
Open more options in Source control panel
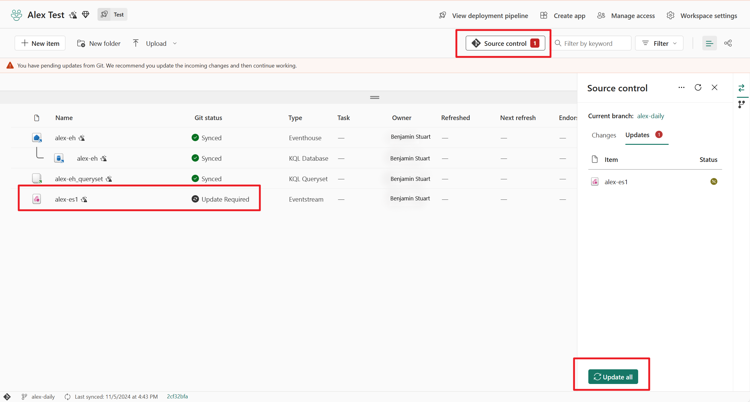(x=681, y=87)
